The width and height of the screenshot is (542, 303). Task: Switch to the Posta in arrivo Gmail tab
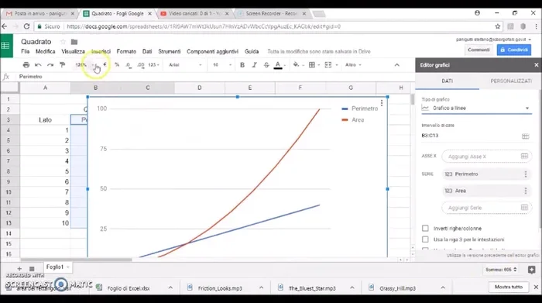pos(40,13)
